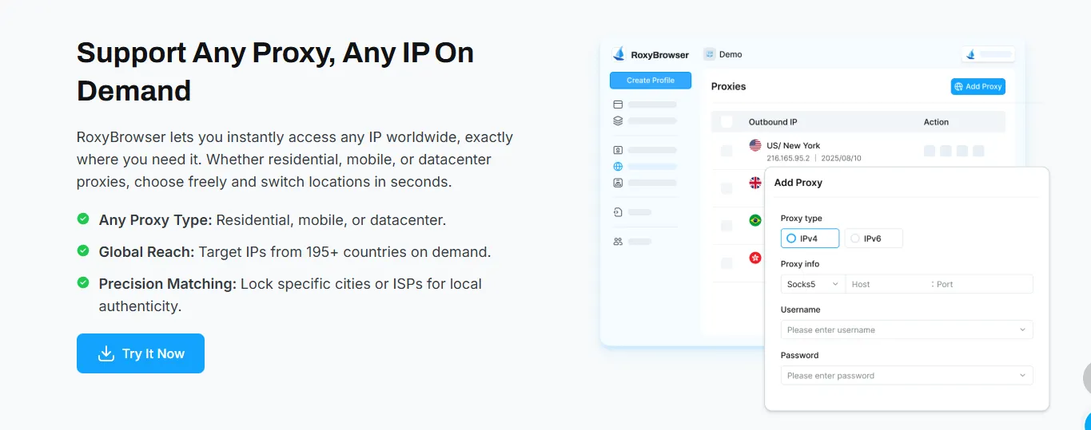Click the US/ New York proxy name
This screenshot has width=1091, height=430.
click(x=793, y=145)
